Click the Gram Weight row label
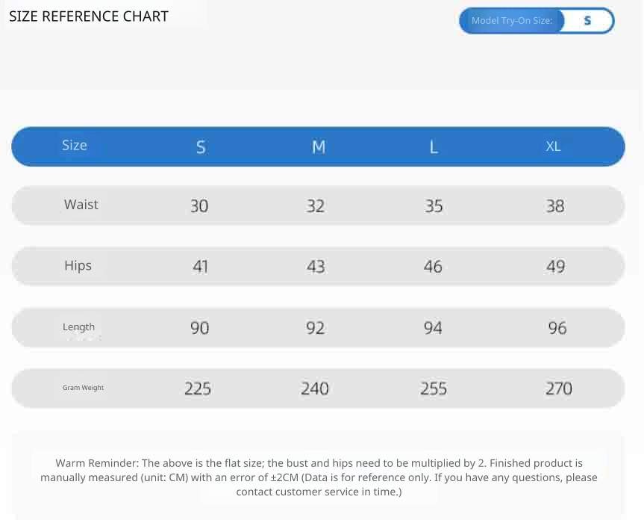Viewport: 644px width, 520px height. tap(83, 388)
